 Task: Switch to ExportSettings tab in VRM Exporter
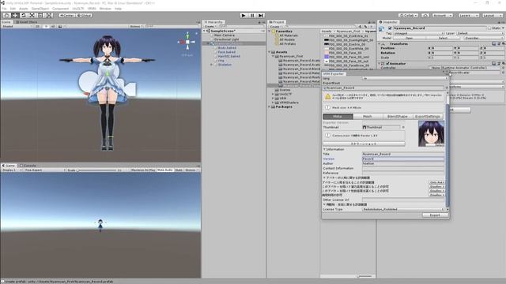(428, 117)
